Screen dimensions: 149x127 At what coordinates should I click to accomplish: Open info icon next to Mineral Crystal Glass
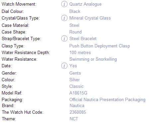(x=64, y=18)
